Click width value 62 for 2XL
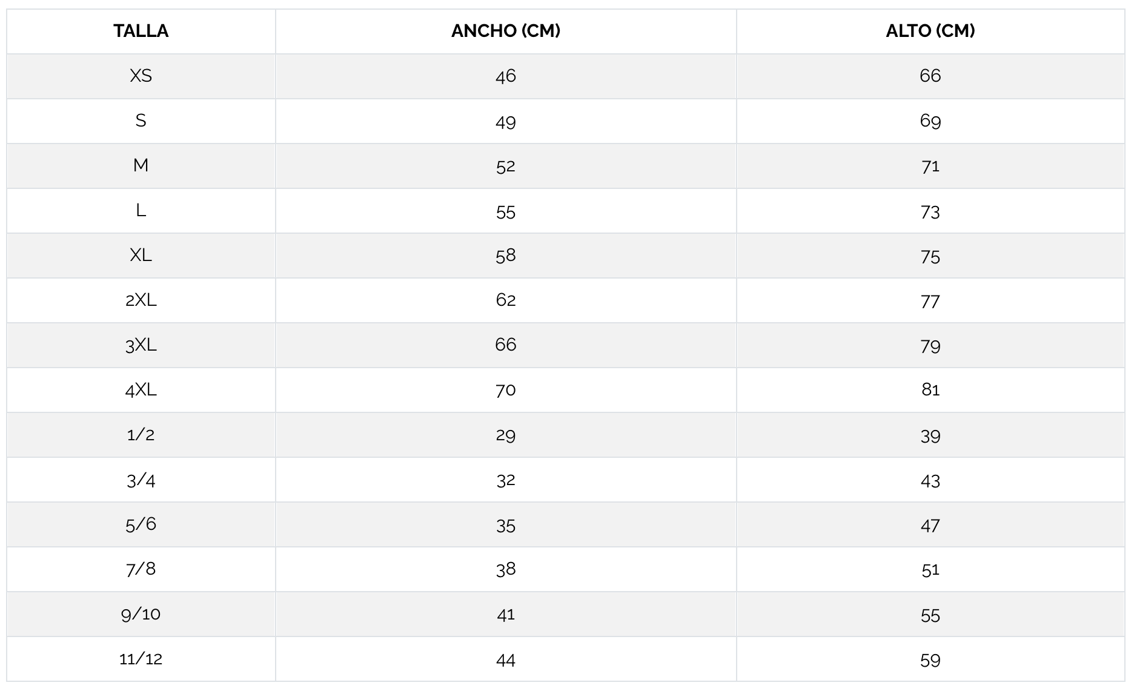The image size is (1134, 694). [506, 300]
